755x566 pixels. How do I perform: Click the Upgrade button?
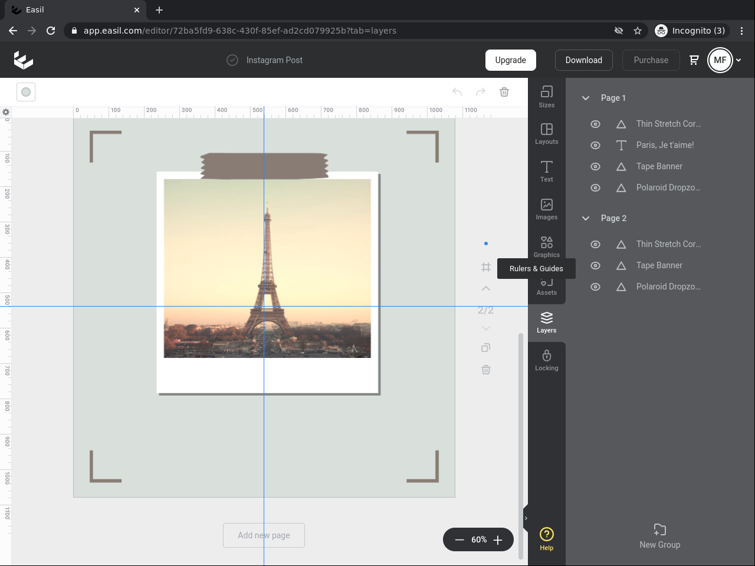click(510, 60)
